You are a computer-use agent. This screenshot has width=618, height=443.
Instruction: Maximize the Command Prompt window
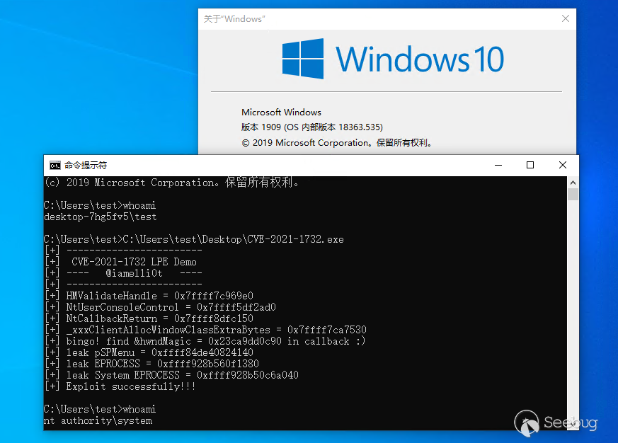click(530, 165)
